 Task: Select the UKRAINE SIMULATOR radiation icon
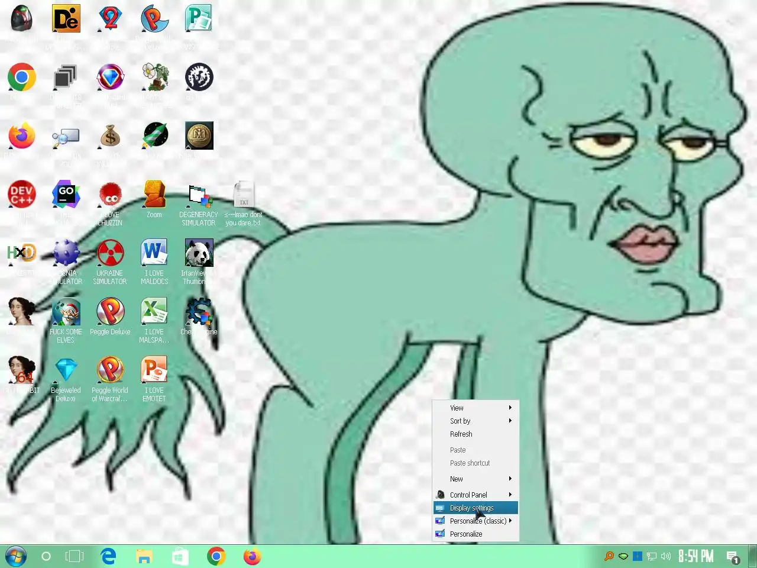110,253
